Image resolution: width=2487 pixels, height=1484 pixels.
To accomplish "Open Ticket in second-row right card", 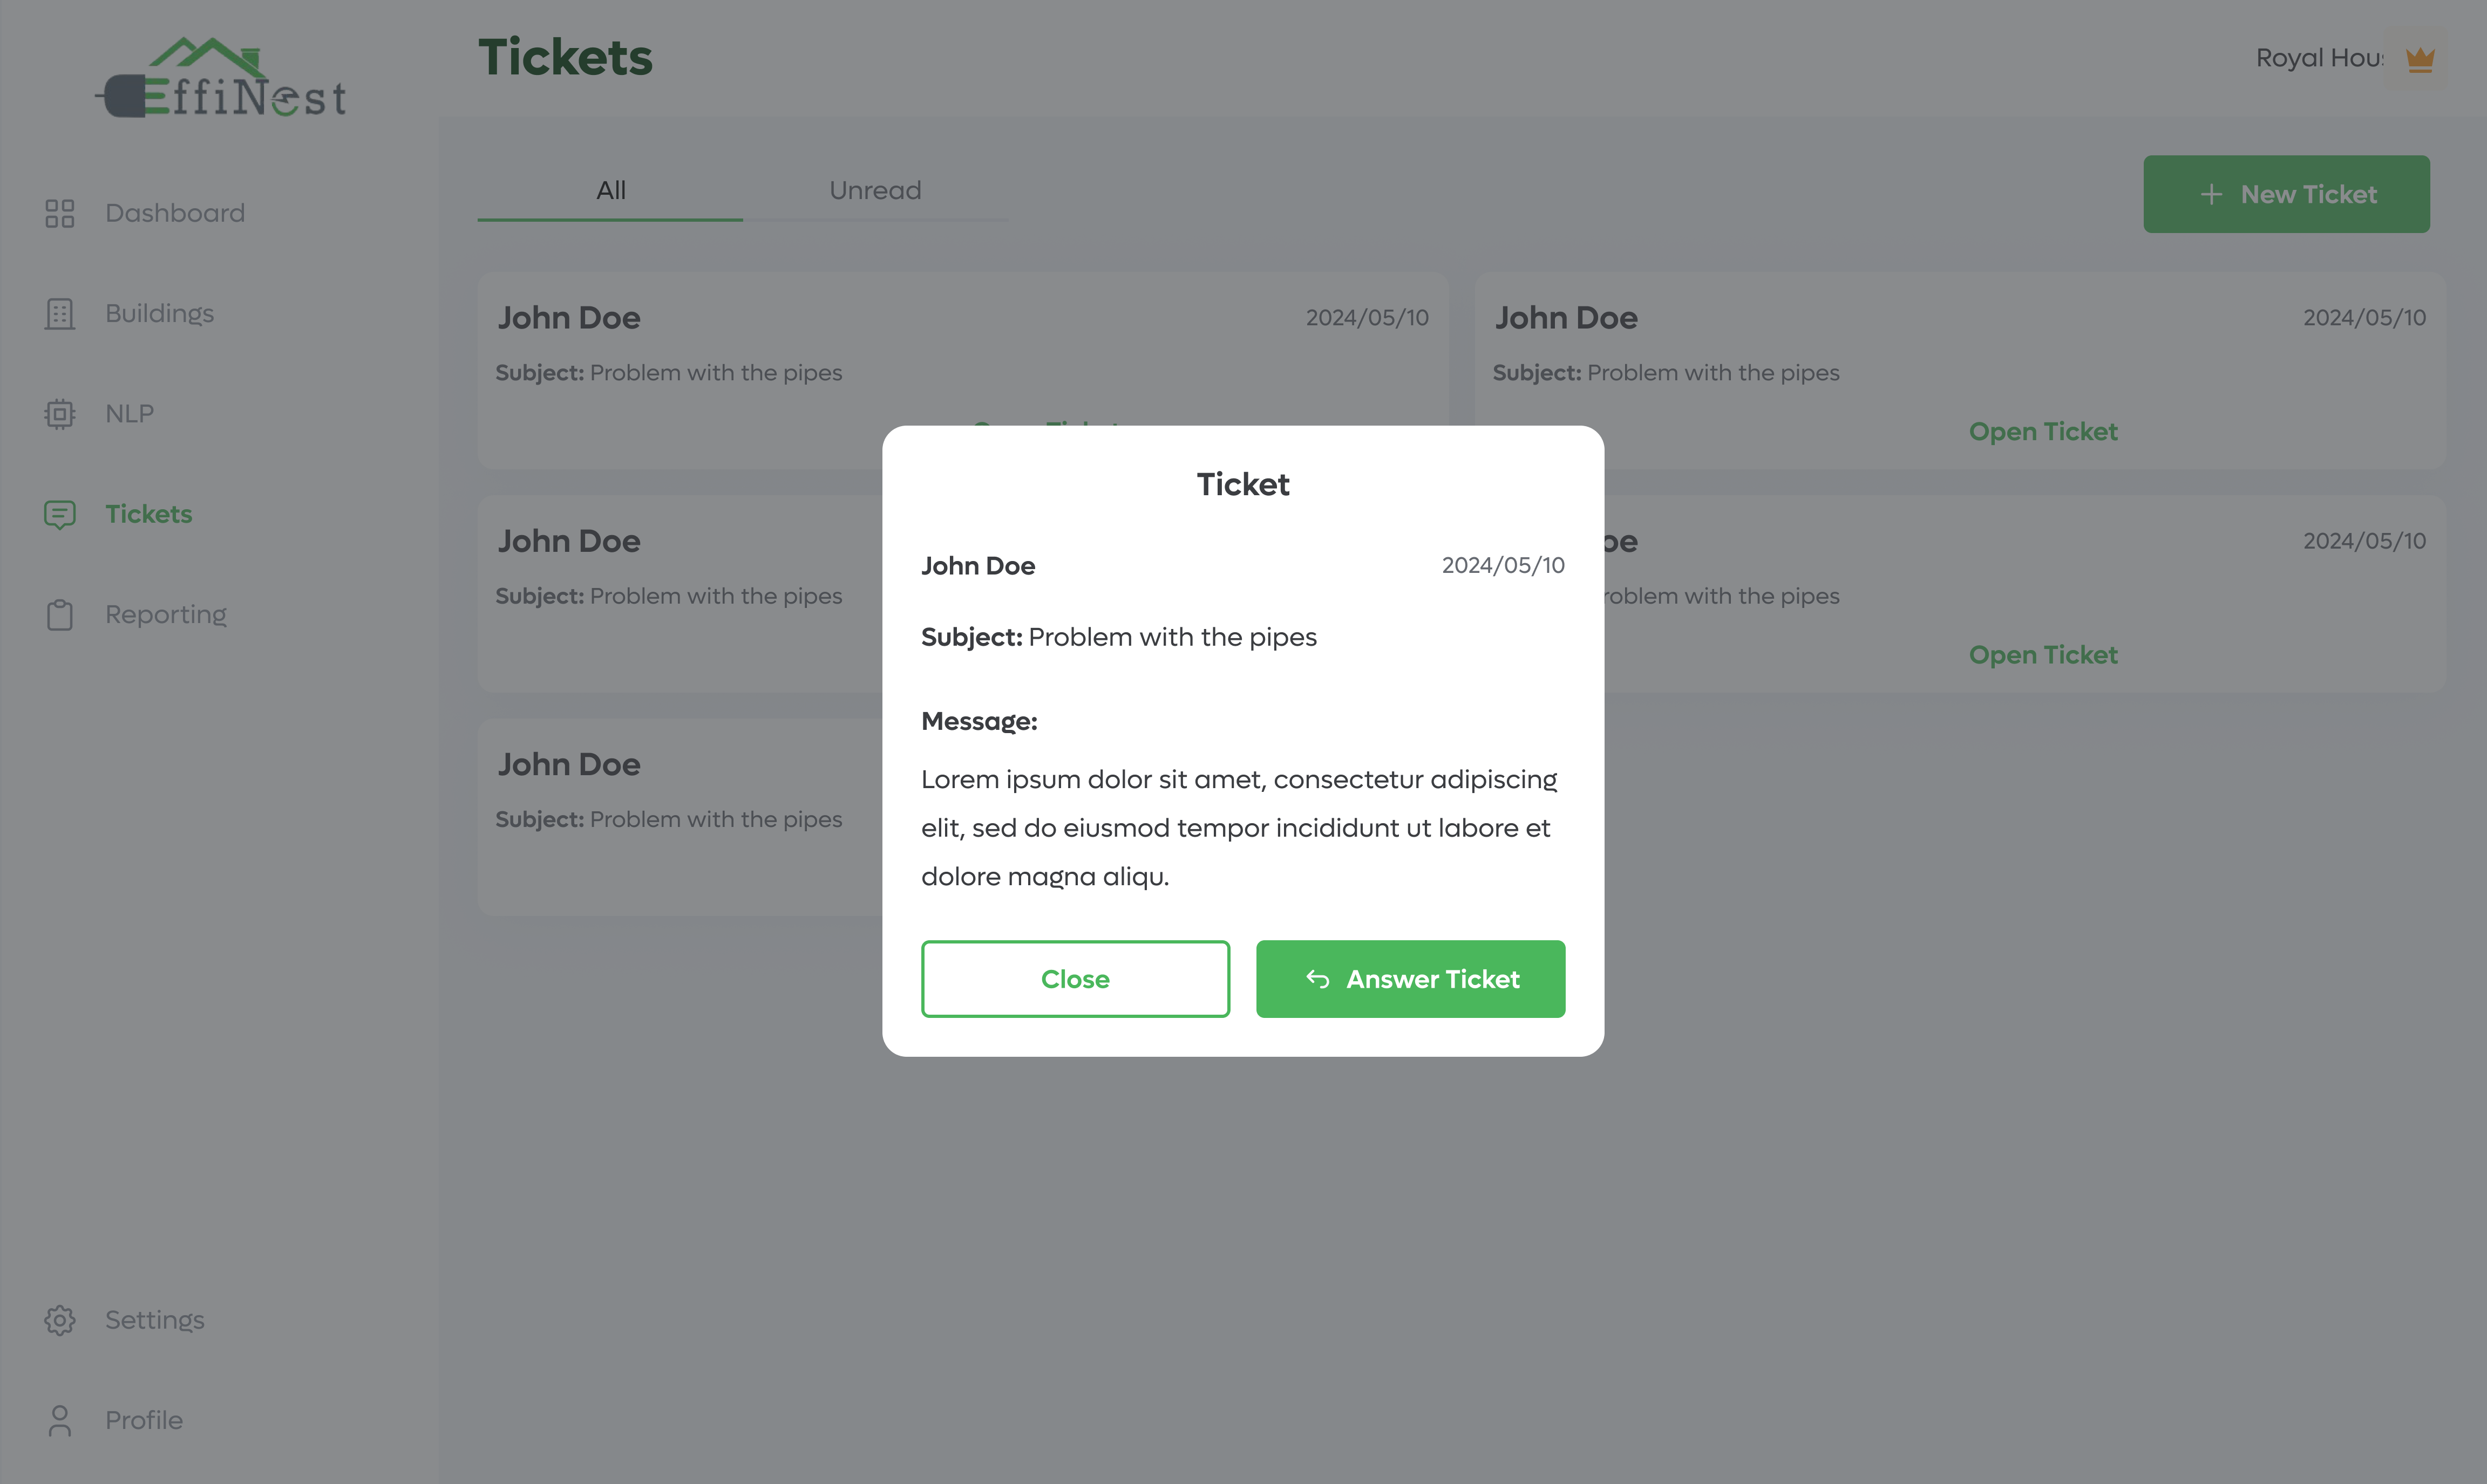I will (2042, 655).
